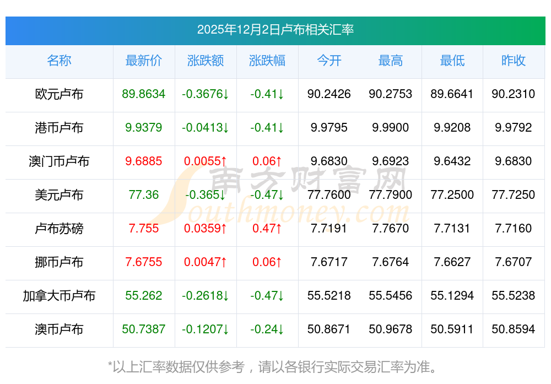Click the 港币卢布 row name

59,128
